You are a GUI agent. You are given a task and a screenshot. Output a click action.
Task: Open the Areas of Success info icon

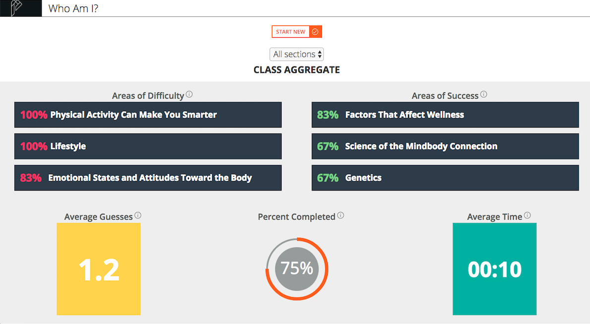(483, 94)
